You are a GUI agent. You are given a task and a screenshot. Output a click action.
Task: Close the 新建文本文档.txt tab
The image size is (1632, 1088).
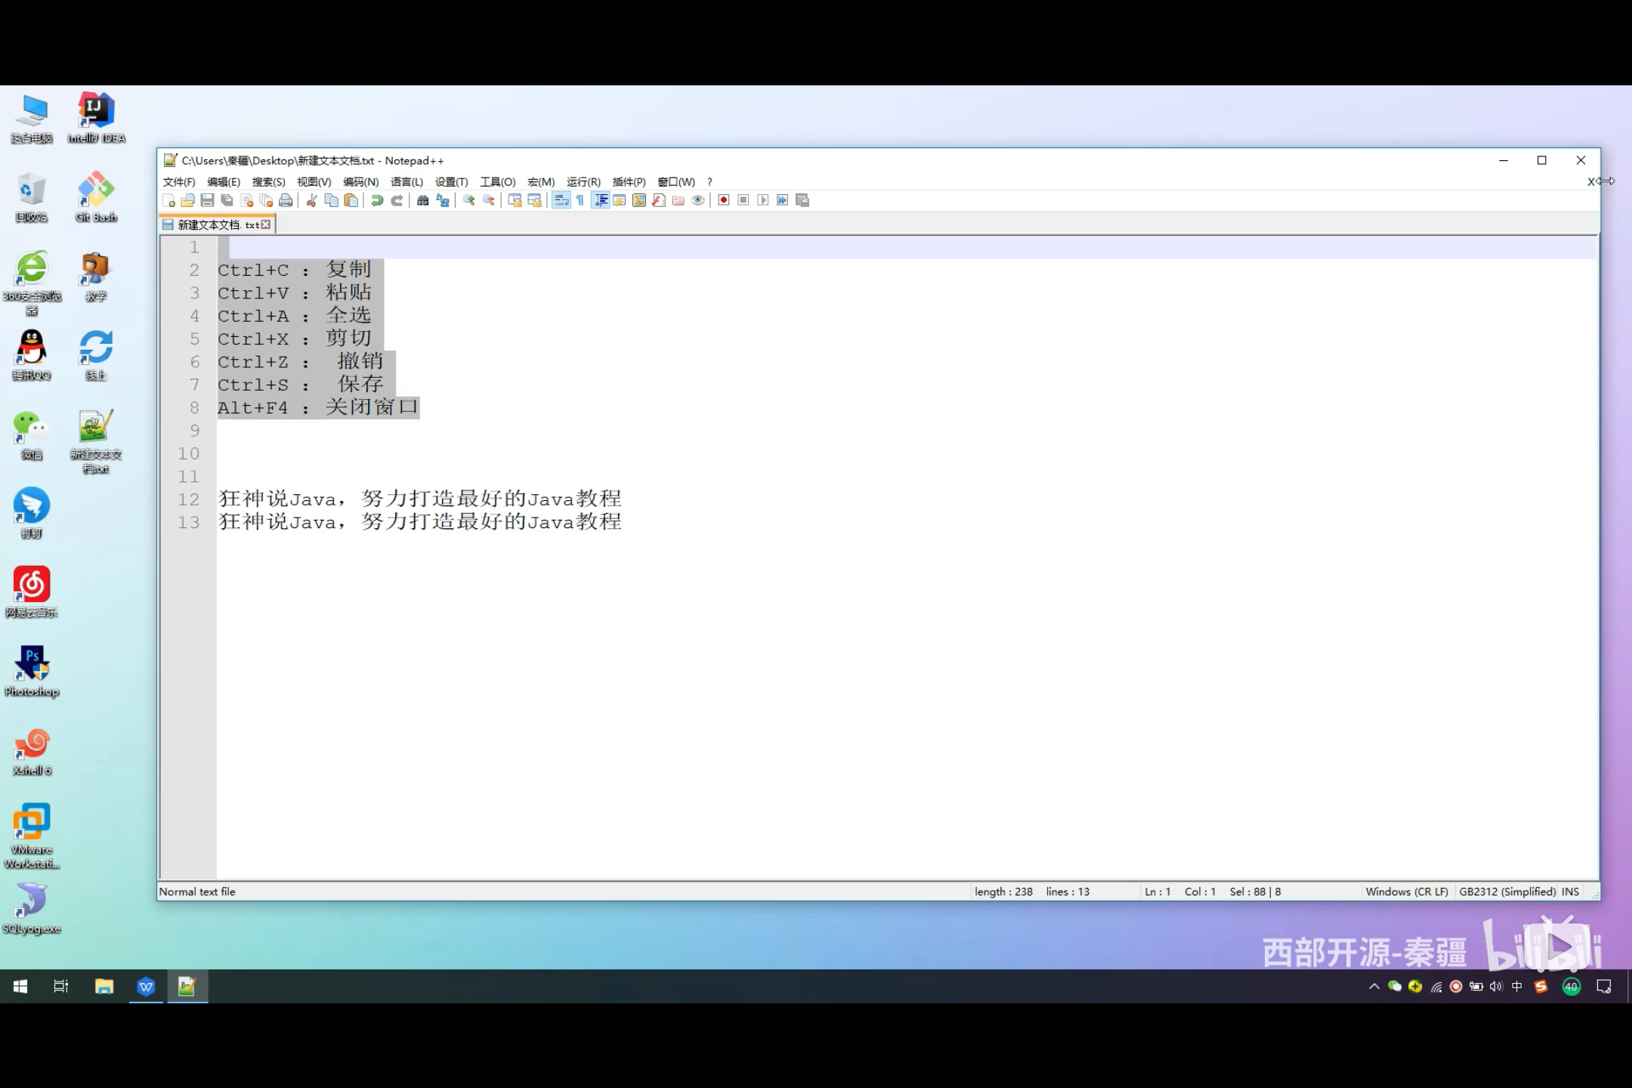(266, 224)
